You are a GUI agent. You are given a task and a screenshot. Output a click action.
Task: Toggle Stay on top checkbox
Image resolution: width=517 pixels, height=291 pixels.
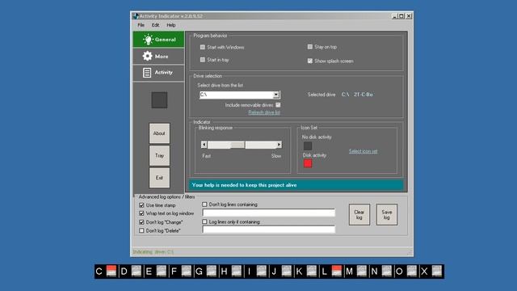click(310, 47)
